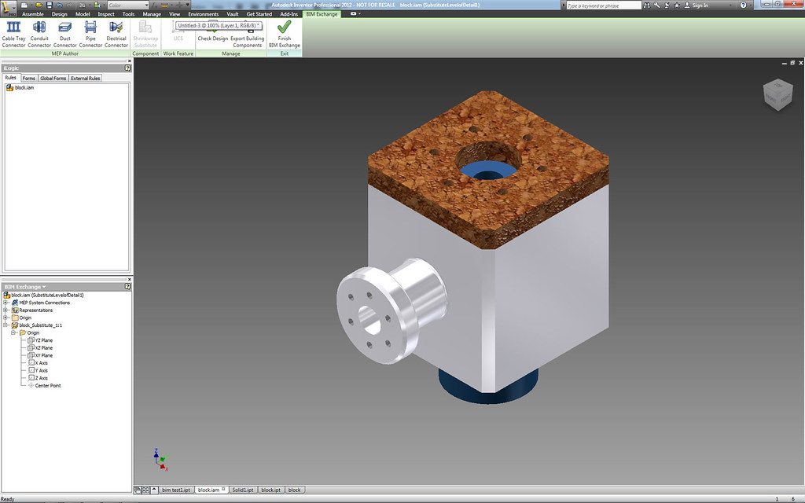Click the Open folder icon in quick access toolbar

(39, 6)
